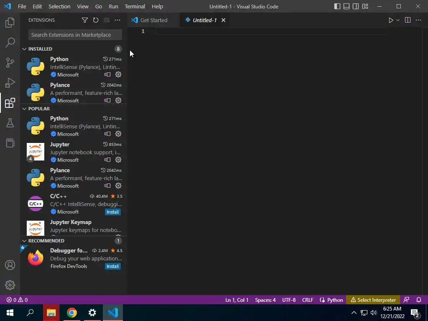Click line 1 in the editor

(x=272, y=31)
